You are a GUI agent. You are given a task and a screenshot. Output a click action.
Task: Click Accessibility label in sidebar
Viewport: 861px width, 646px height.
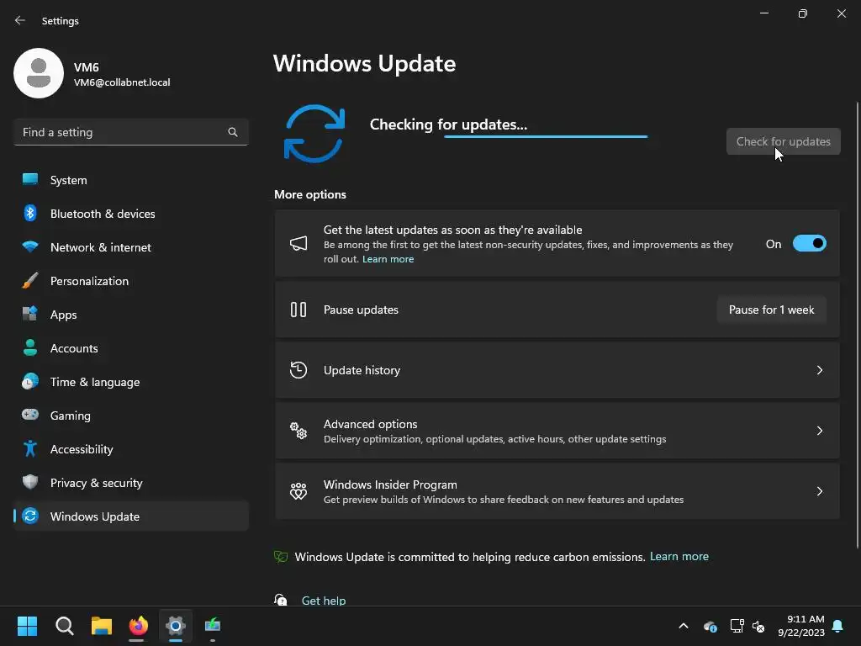pos(82,449)
